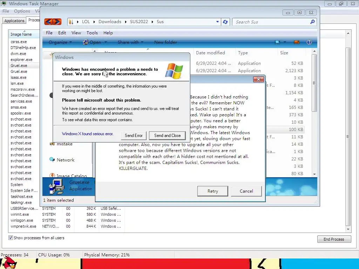The image size is (359, 269).
Task: Open the address bar history dropdown arrow
Action: 217,22
